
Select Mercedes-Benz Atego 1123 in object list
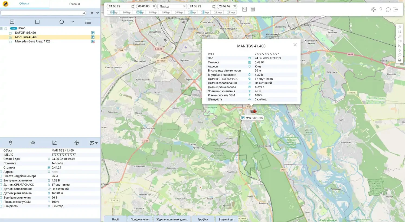tap(33, 41)
